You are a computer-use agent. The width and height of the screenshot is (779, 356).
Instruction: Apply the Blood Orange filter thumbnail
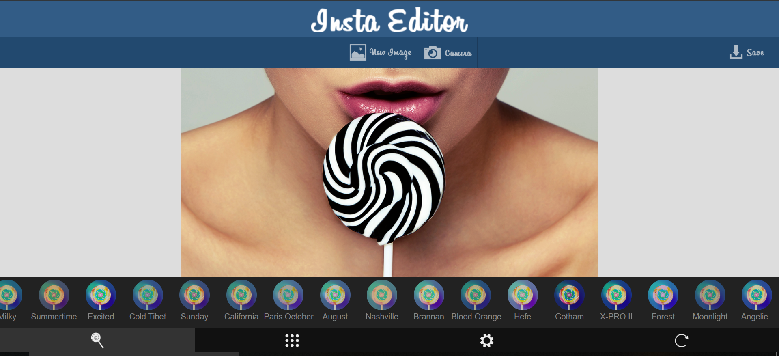(476, 295)
